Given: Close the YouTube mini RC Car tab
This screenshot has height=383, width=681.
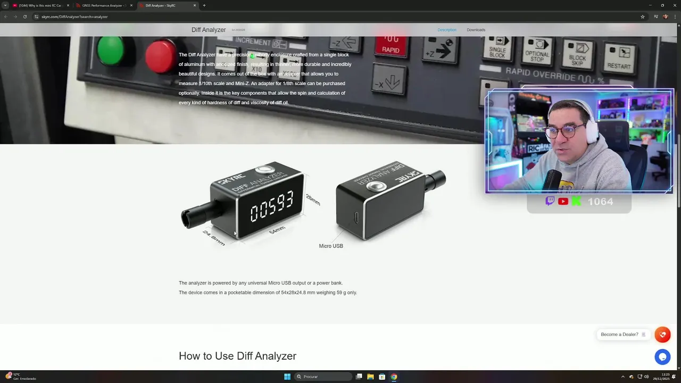Looking at the screenshot, I should click(68, 5).
